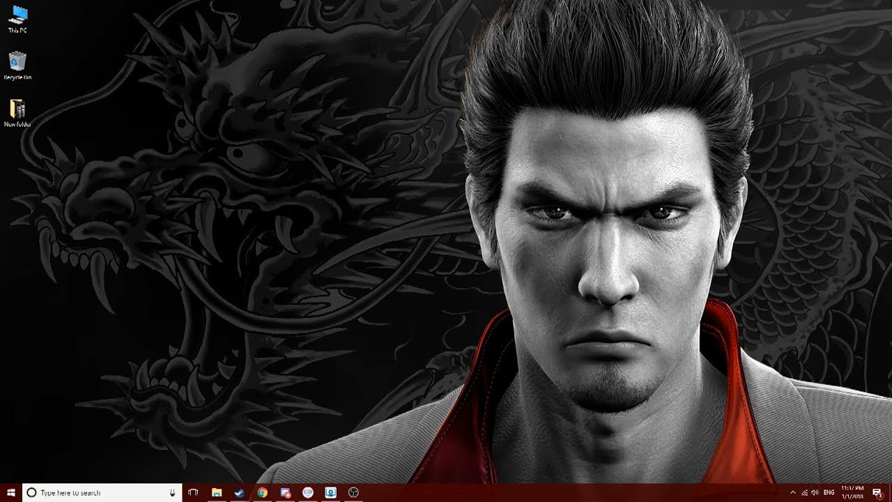Open the recorder app icon right of Chrome
Image resolution: width=892 pixels, height=502 pixels.
285,492
